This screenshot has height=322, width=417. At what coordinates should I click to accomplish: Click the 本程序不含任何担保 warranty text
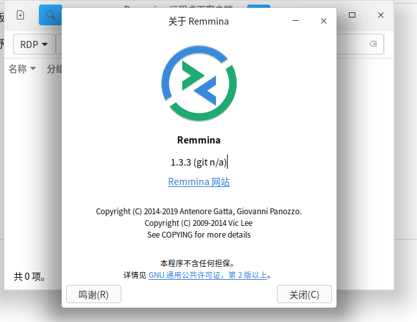[197, 263]
